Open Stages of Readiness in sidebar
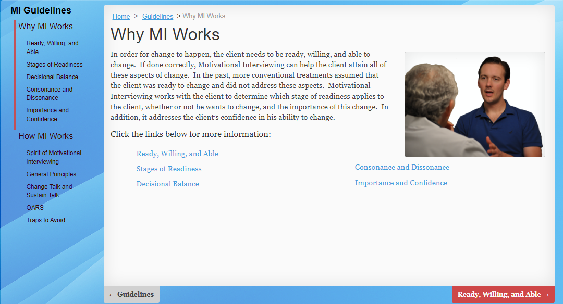Viewport: 563px width, 304px height. coord(54,65)
